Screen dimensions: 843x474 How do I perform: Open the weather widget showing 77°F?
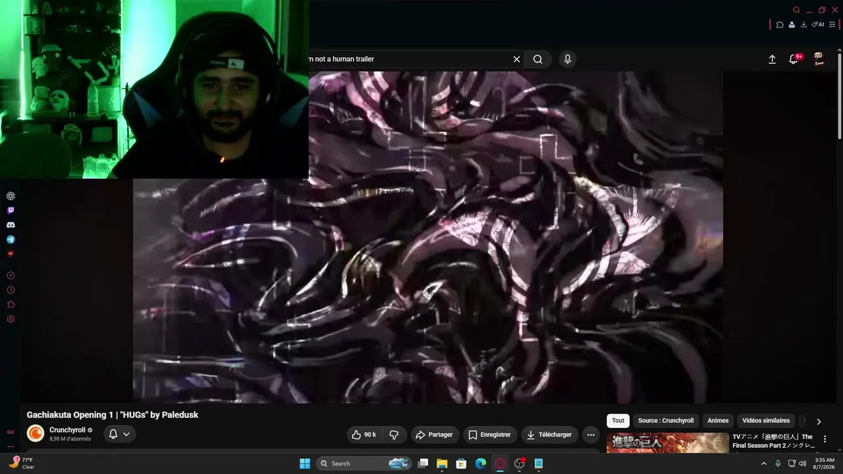[22, 463]
